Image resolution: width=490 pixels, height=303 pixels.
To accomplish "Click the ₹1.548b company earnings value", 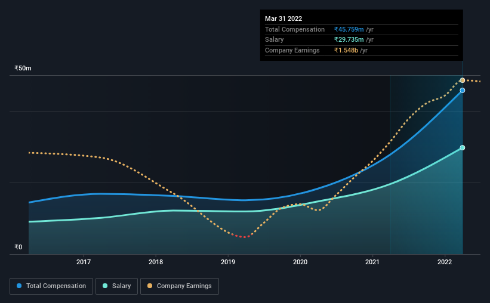I will 346,50.
